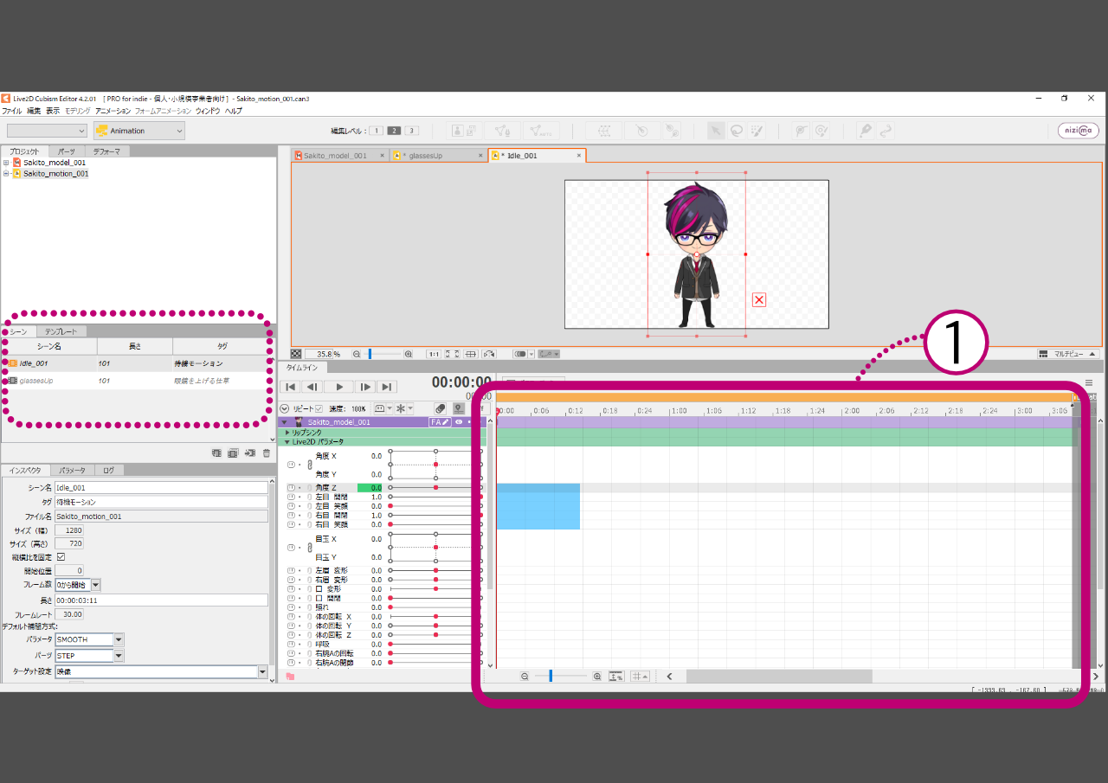
Task: Click the timeline hamburger menu icon
Action: (1089, 382)
